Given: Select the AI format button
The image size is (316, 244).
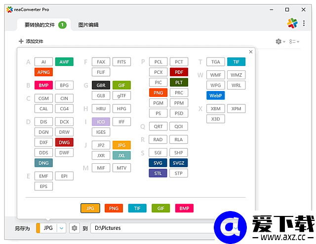Looking at the screenshot, I should pyautogui.click(x=43, y=62).
